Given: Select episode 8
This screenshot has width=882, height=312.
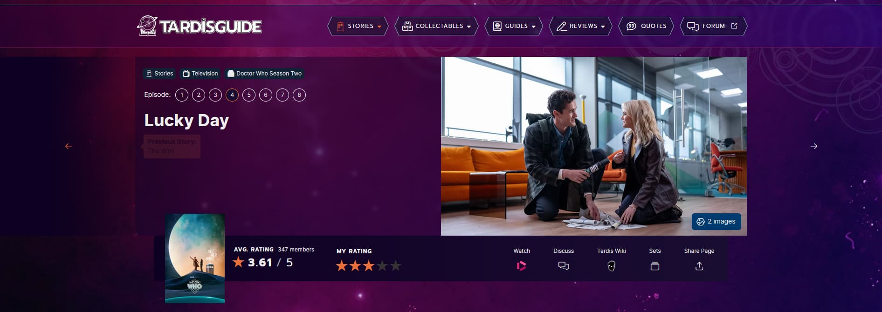Looking at the screenshot, I should (x=299, y=95).
